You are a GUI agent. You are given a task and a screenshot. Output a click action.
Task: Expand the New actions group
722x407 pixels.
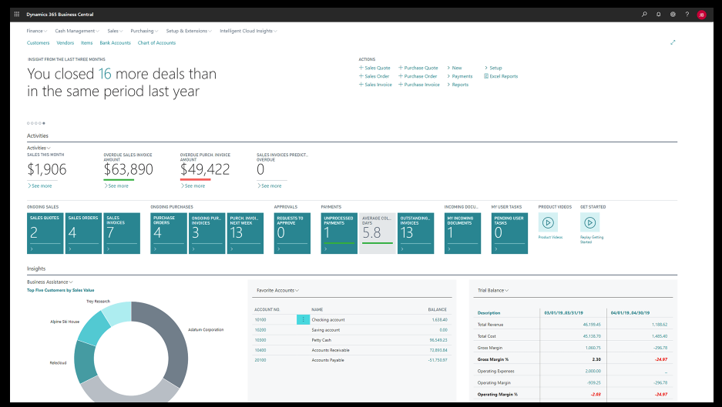(455, 68)
